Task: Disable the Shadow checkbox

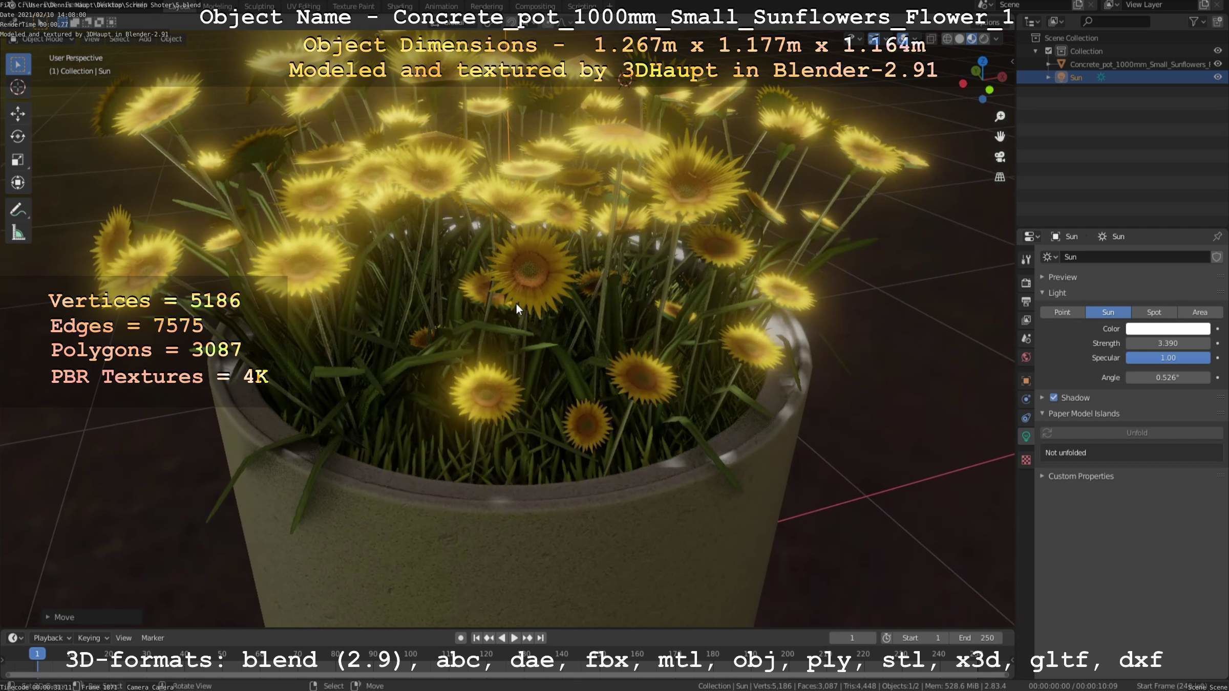Action: pos(1053,398)
